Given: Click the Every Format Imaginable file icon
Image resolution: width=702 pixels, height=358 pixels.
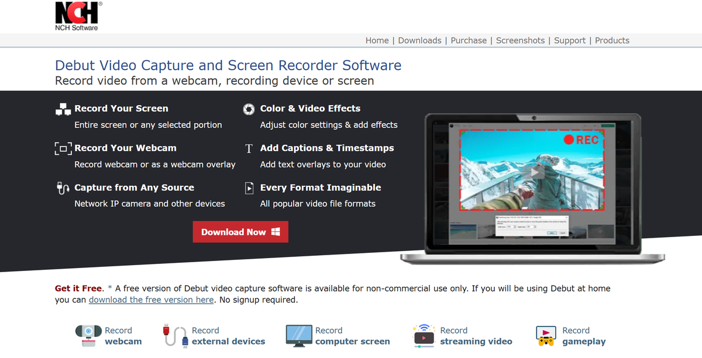Looking at the screenshot, I should coord(249,188).
